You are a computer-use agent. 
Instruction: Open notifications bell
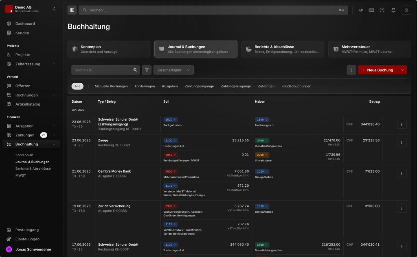[393, 10]
